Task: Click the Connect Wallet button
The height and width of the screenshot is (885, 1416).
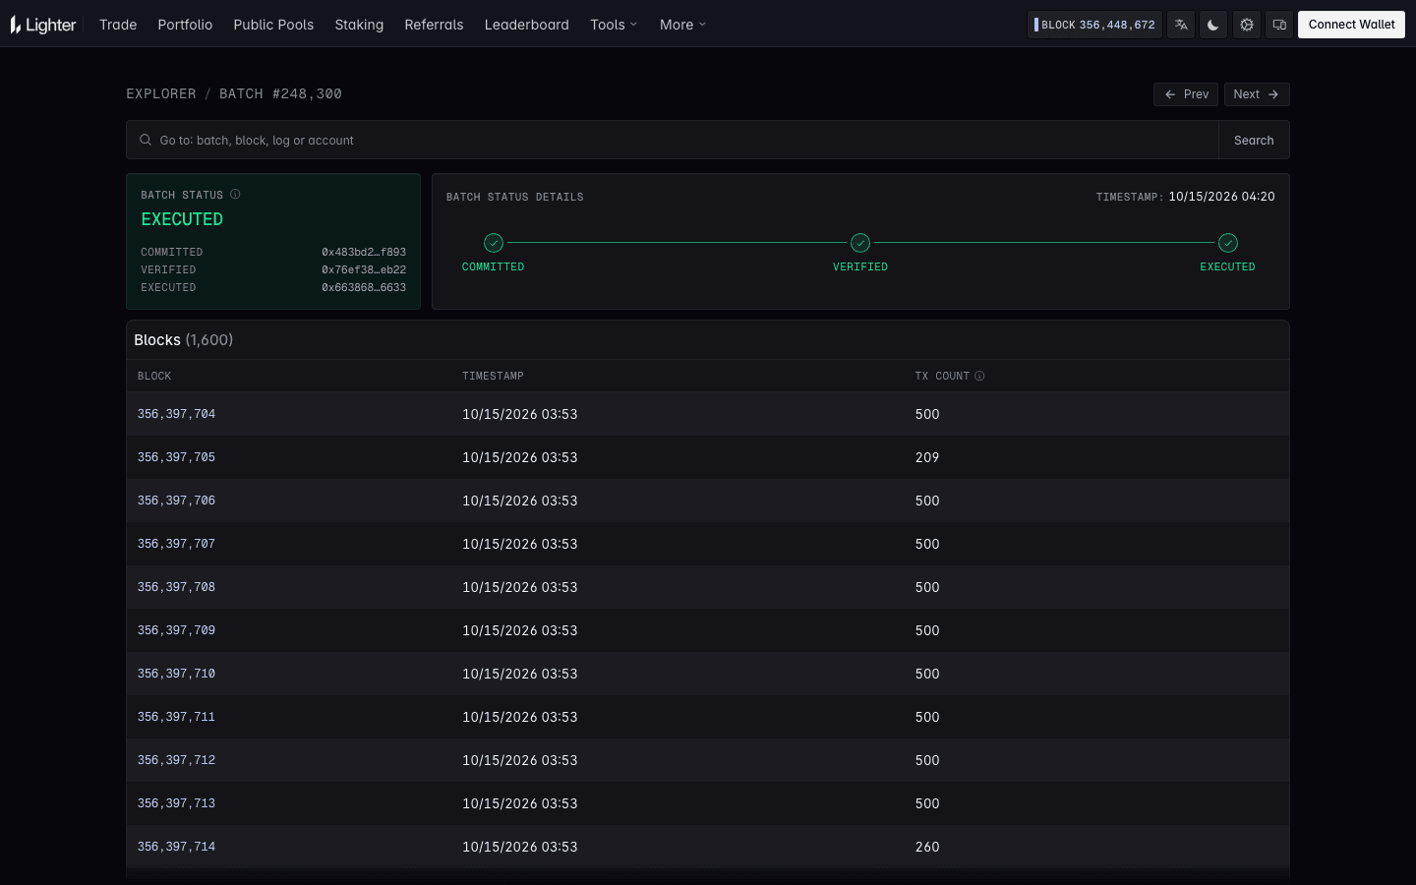Action: [1351, 25]
